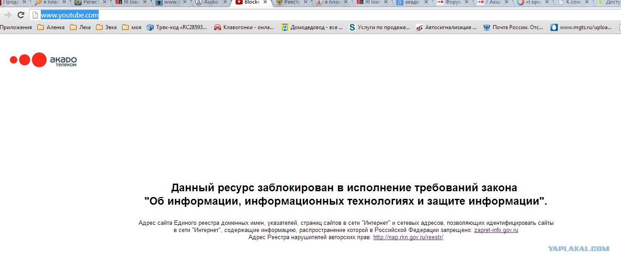Switch to the Прода tab
This screenshot has height=262, width=621.
tap(11, 2)
